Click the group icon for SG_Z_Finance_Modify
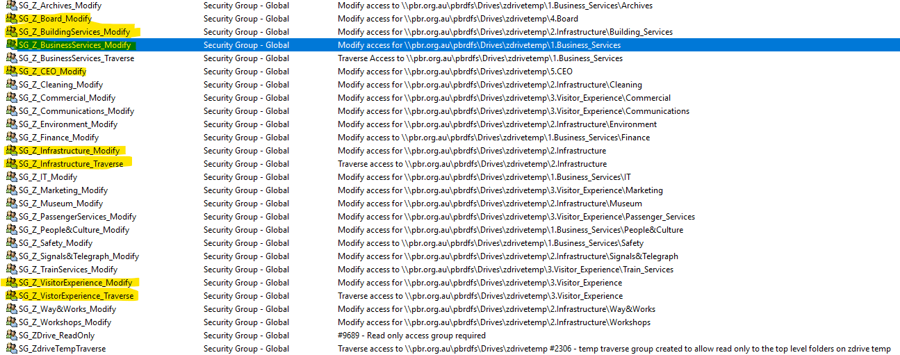Viewport: 900px width, 355px height. (11, 138)
